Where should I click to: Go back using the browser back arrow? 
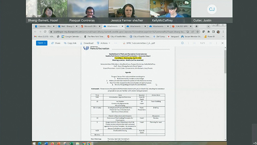point(35,31)
